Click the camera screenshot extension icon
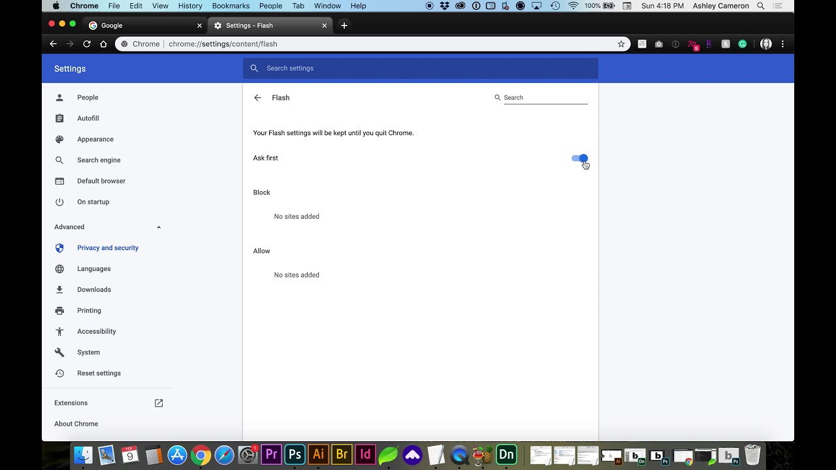Viewport: 836px width, 470px height. tap(658, 44)
